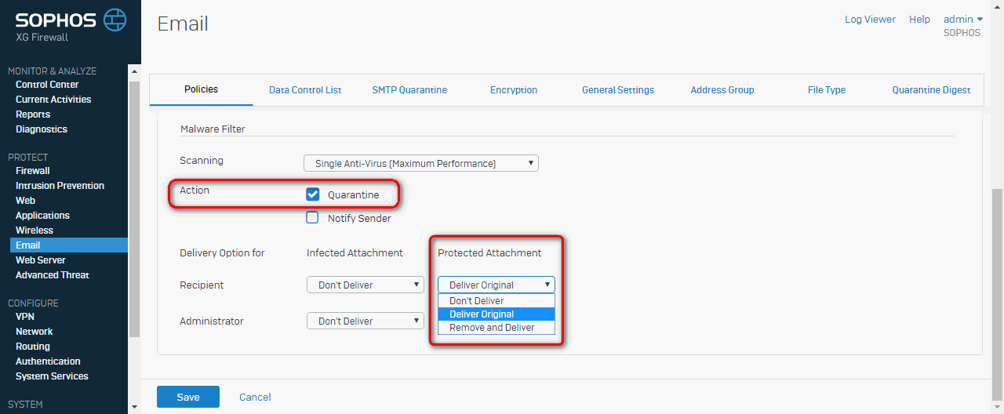Save the email policy settings
This screenshot has height=414, width=1004.
(x=188, y=397)
